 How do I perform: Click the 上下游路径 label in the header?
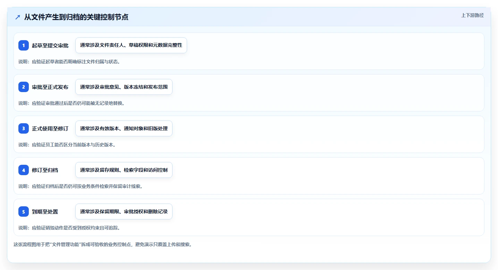(472, 15)
